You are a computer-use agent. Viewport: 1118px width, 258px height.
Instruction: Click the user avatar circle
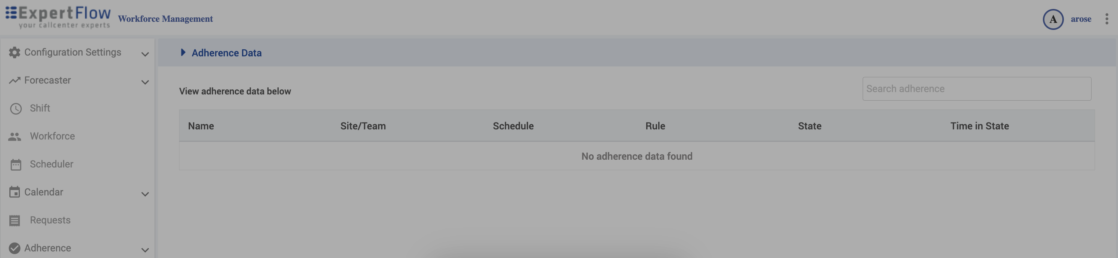[1053, 19]
